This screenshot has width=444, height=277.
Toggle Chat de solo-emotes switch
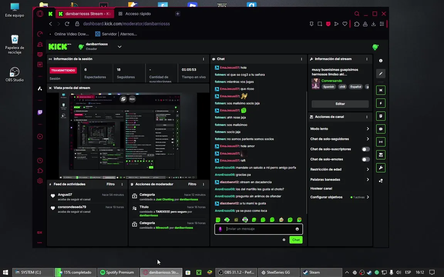365,159
